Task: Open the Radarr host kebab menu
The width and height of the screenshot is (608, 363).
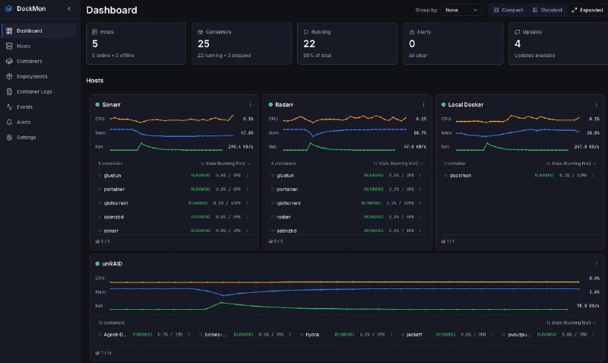Action: [x=423, y=105]
